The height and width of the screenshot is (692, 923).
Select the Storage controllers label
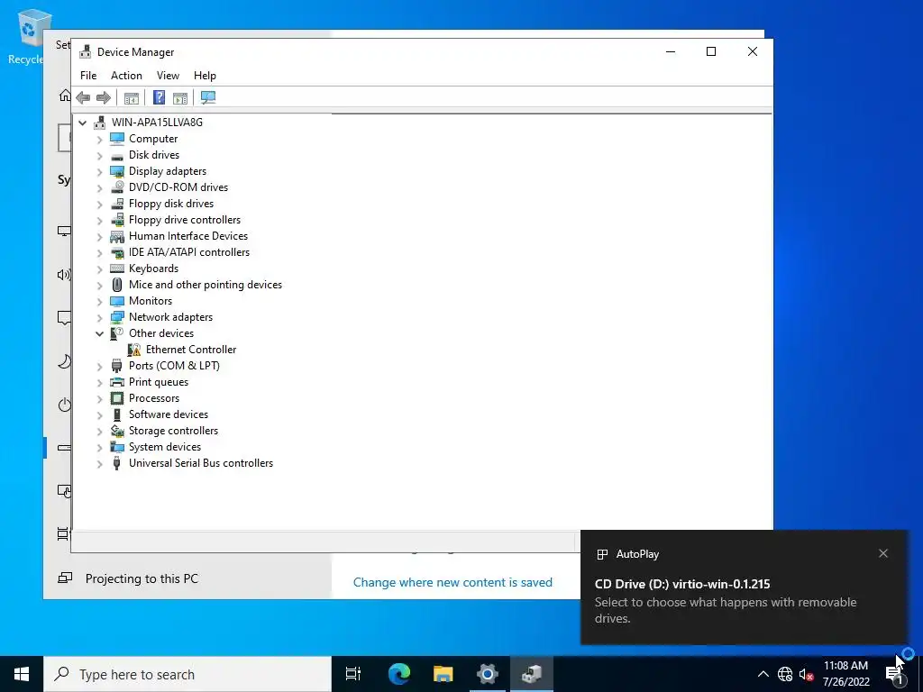pos(174,431)
